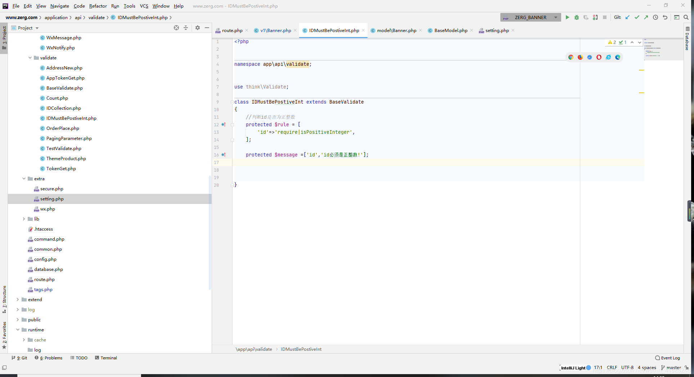
Task: Open file preview in Internet Explorer
Action: [x=608, y=57]
